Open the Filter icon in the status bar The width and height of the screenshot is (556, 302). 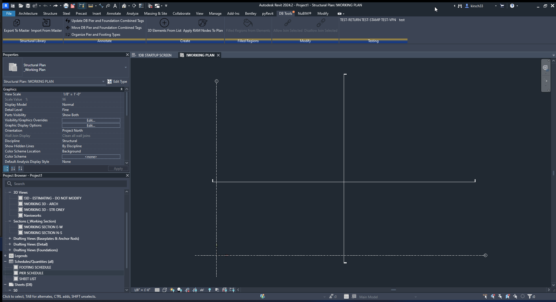[530, 297]
